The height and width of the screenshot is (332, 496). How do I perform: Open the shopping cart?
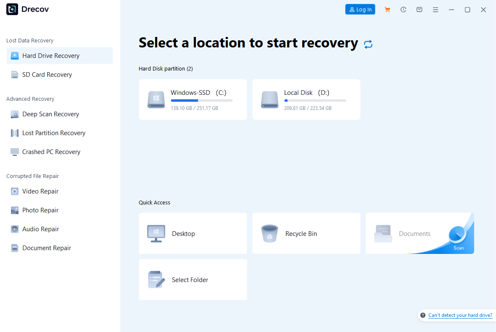[387, 9]
